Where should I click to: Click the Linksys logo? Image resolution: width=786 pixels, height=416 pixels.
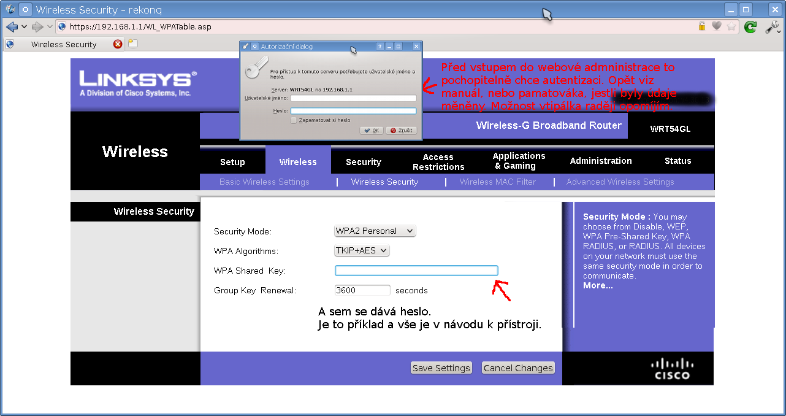[138, 83]
